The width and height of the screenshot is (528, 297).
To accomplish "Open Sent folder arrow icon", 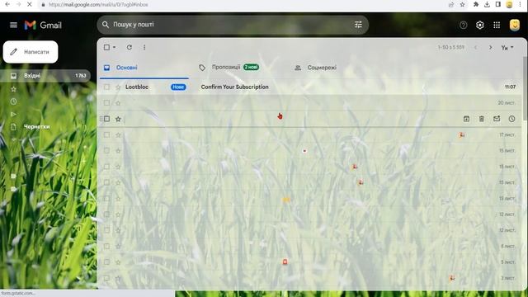I will tap(13, 114).
